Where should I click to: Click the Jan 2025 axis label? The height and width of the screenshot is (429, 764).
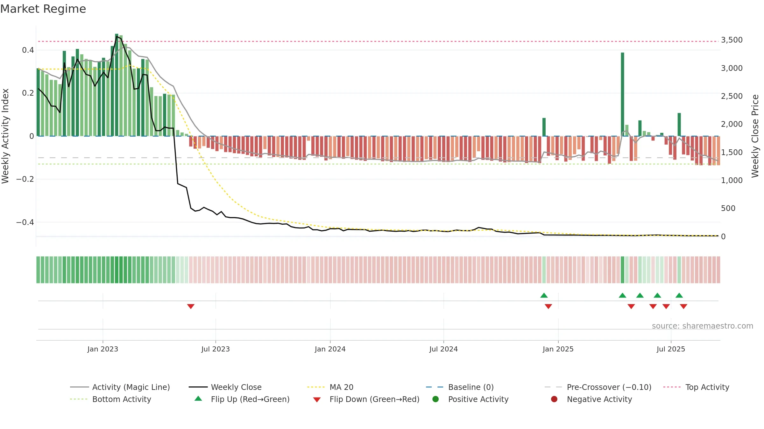tap(558, 349)
